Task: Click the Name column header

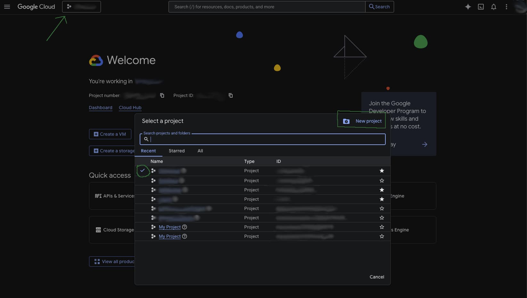Action: click(157, 161)
